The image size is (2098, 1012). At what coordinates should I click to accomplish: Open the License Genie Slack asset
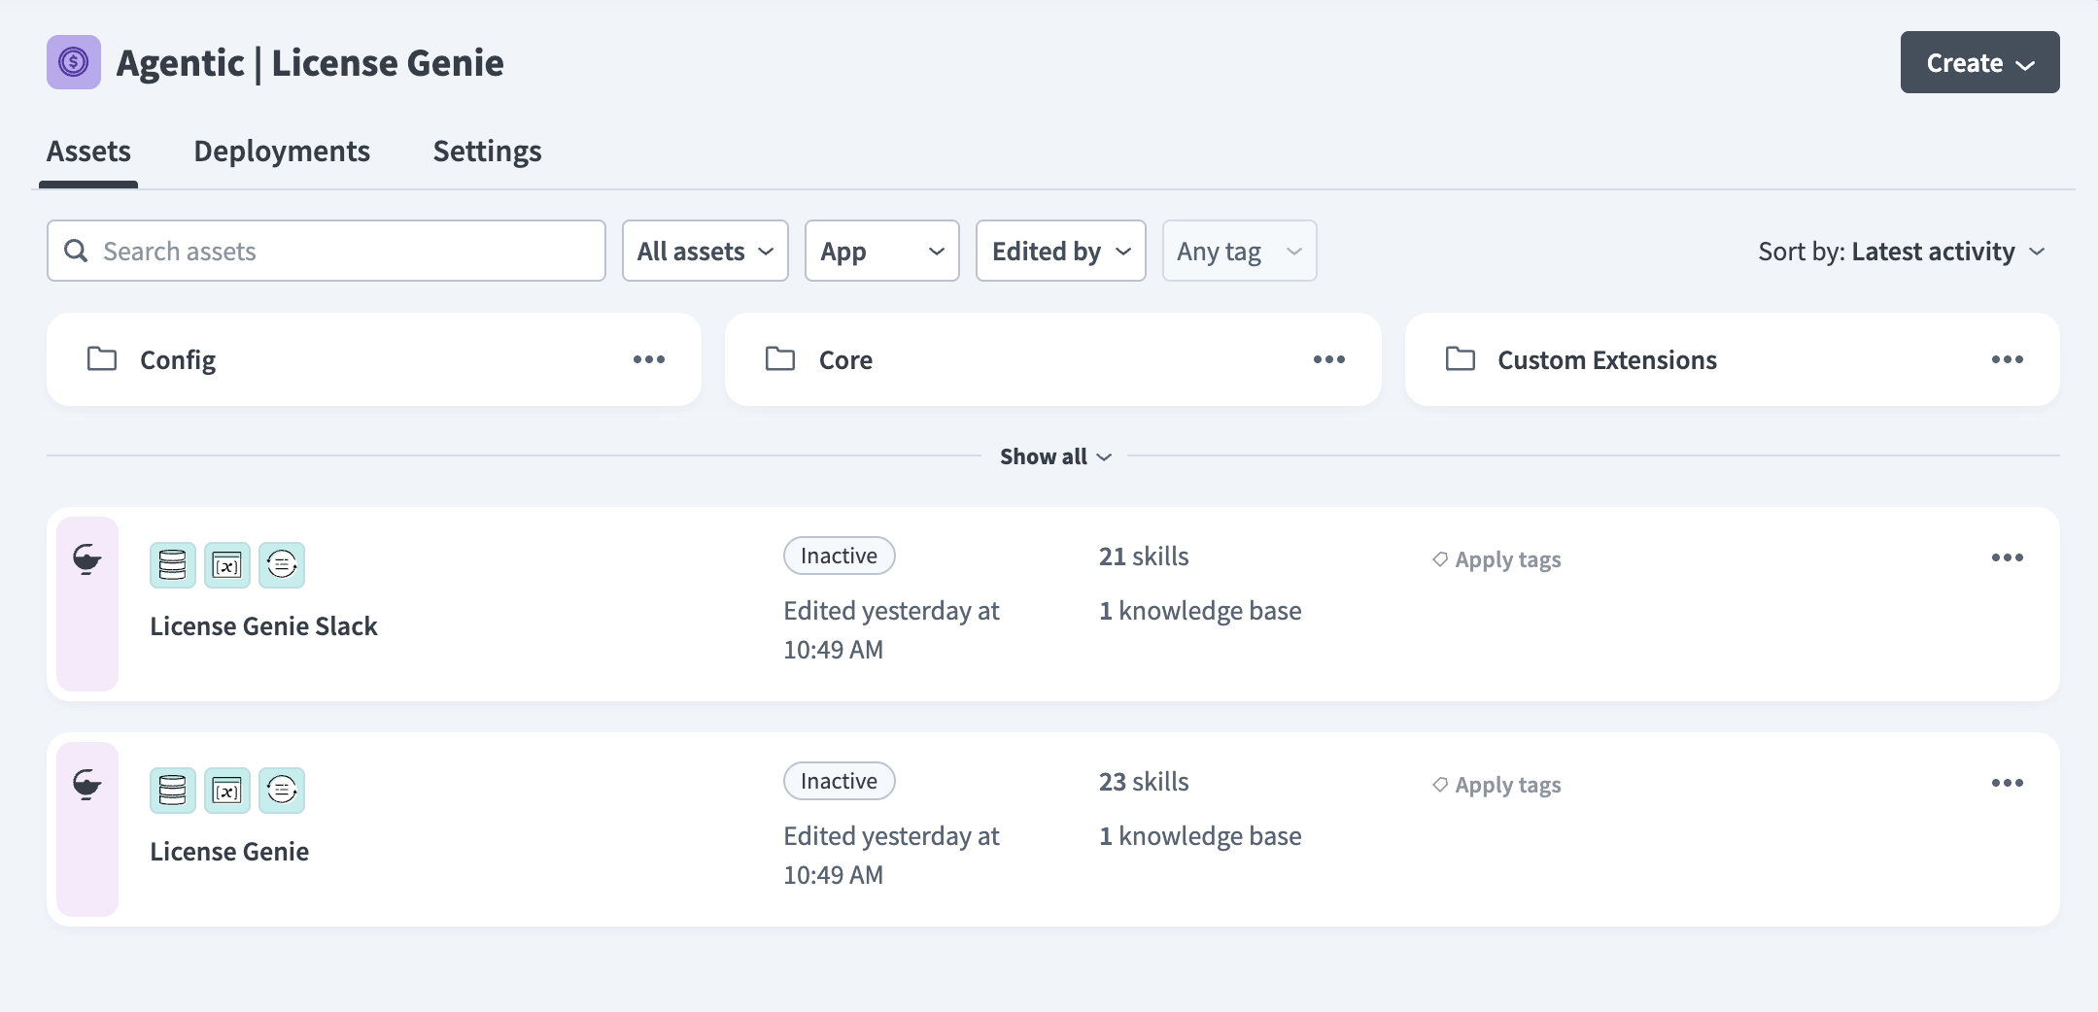coord(263,626)
